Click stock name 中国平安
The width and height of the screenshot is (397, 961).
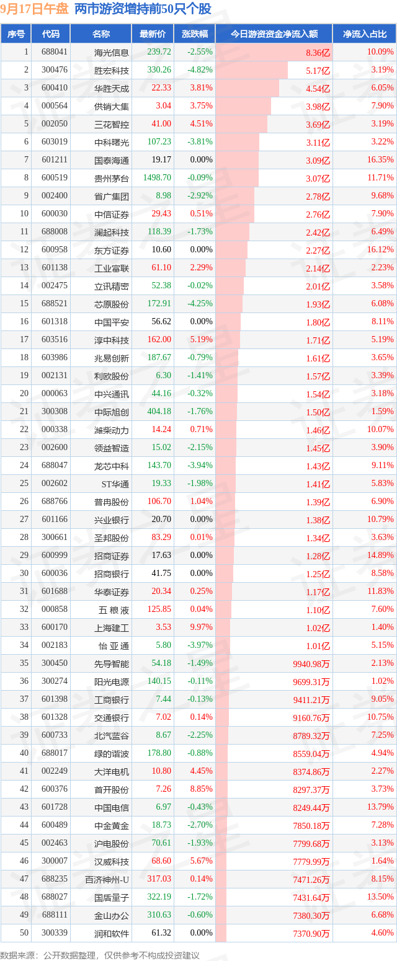pos(112,322)
